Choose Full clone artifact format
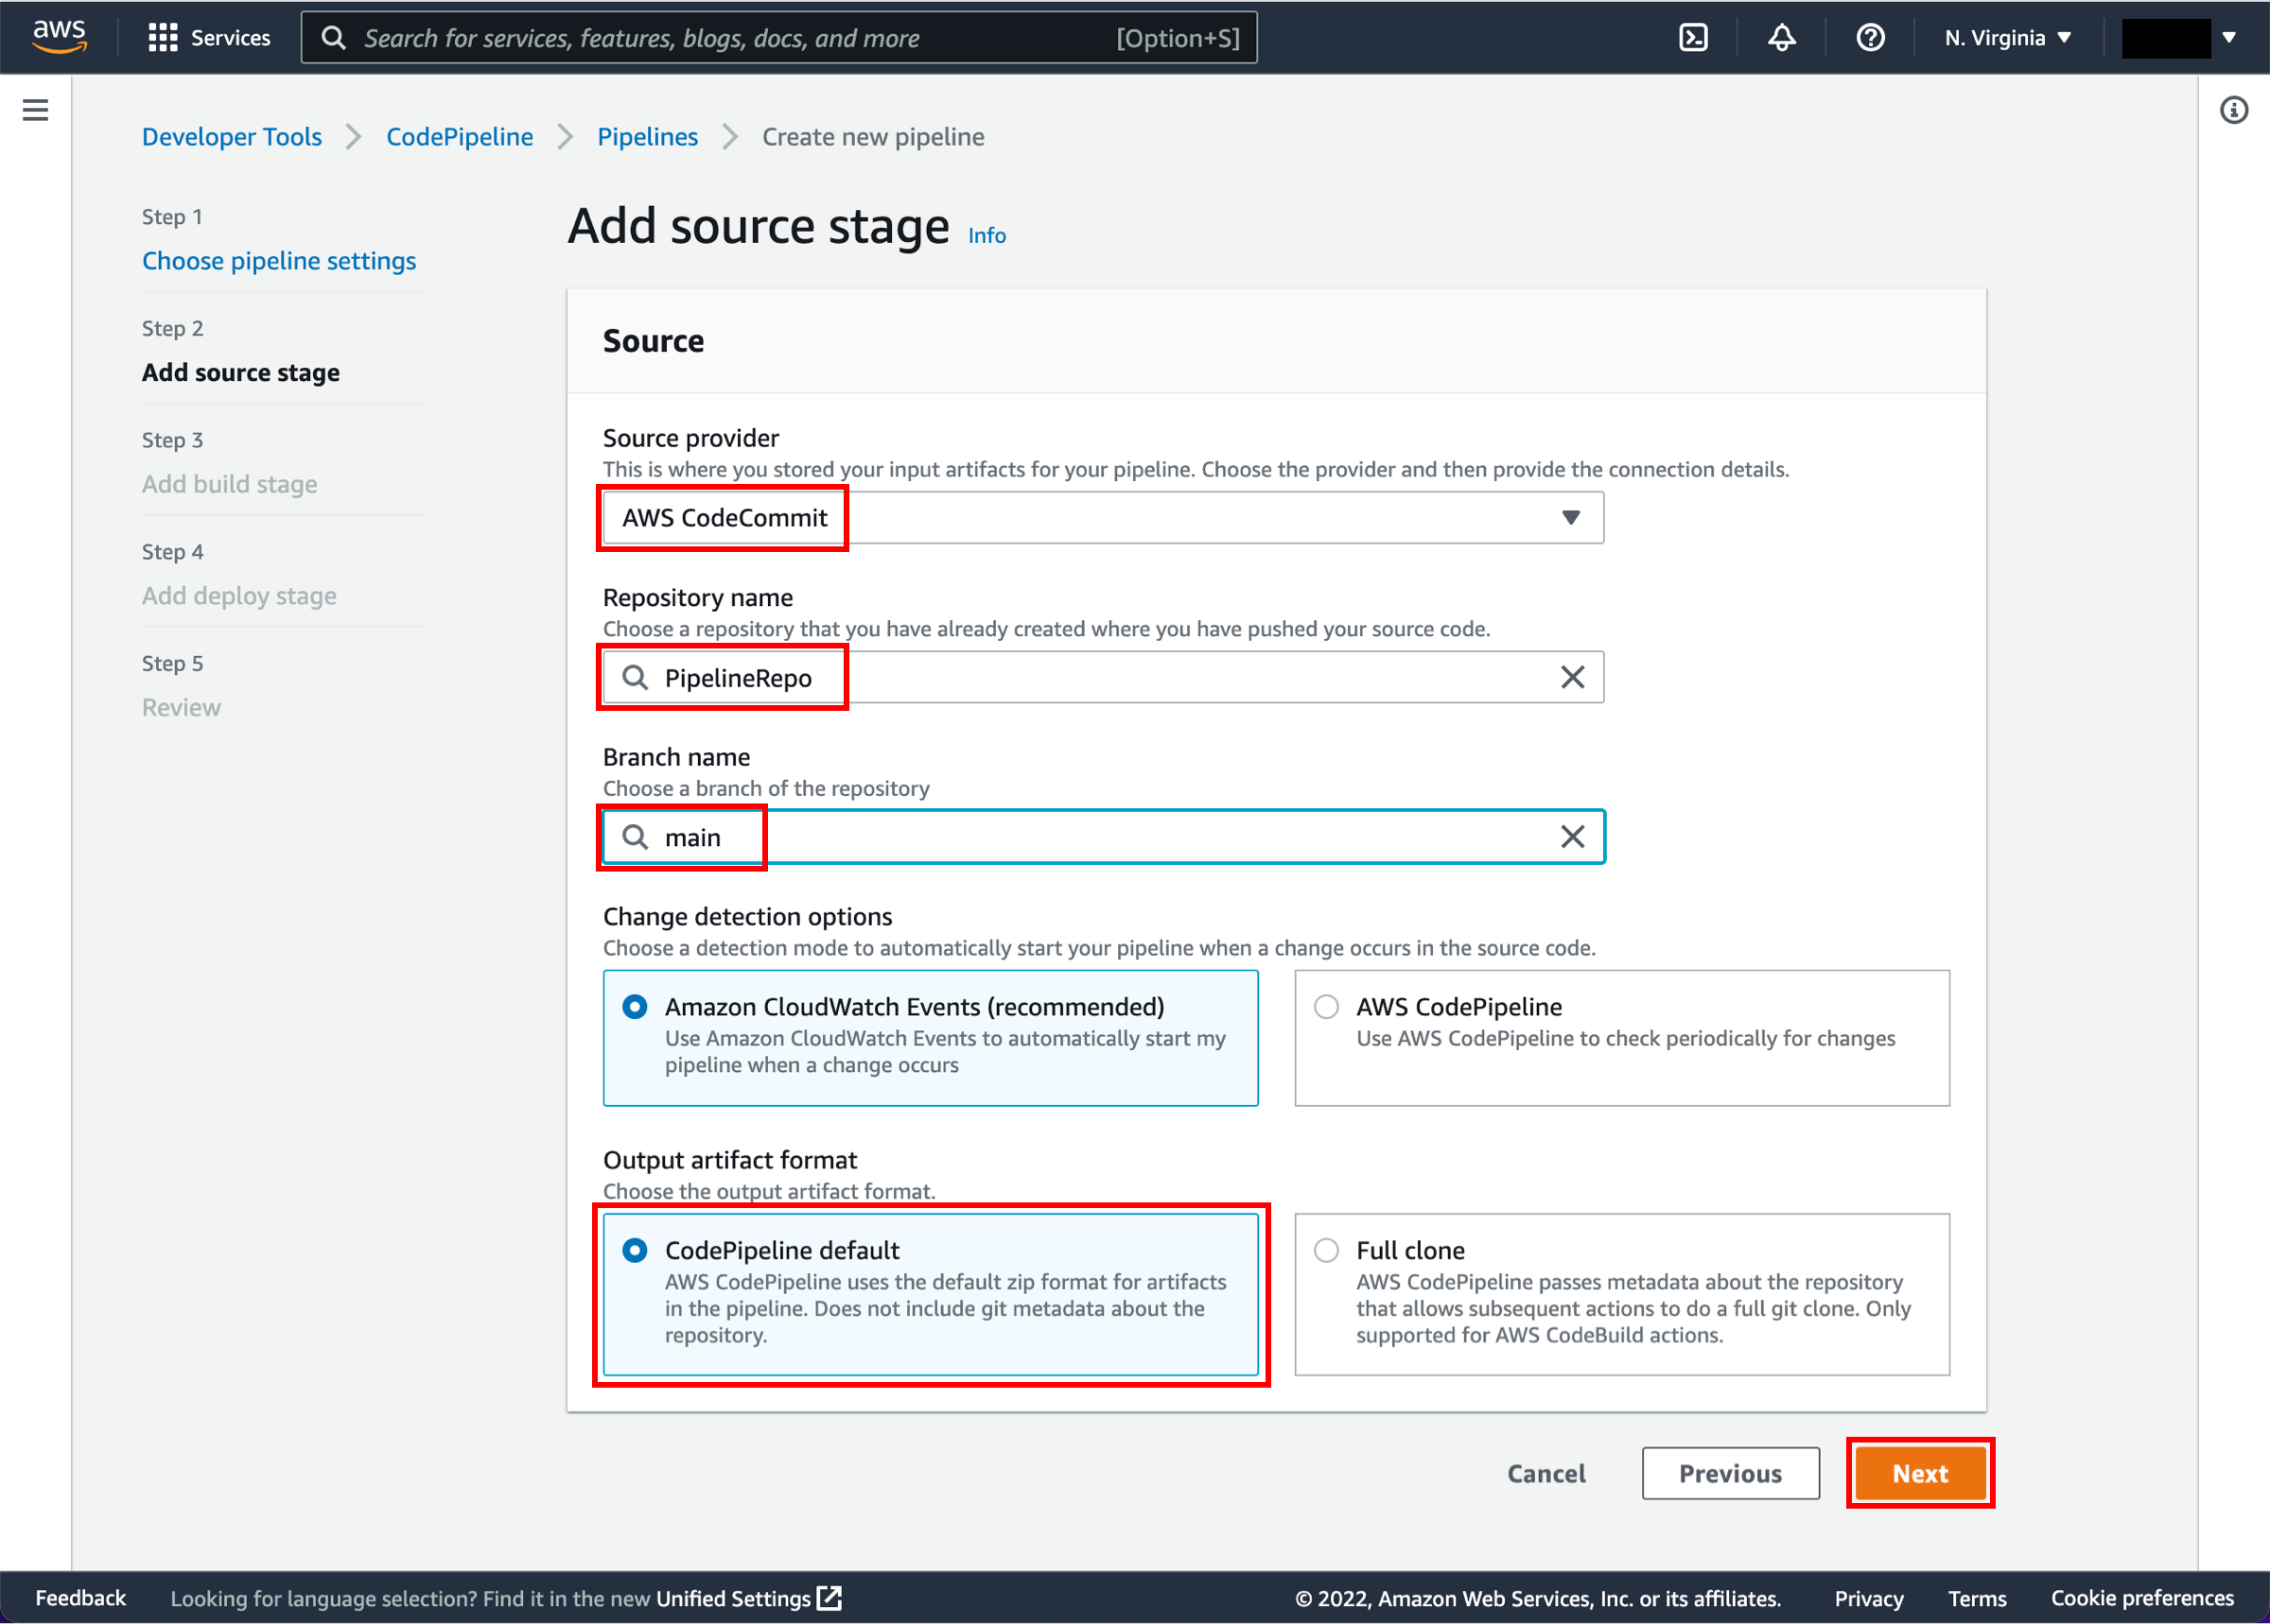 click(1622, 1294)
